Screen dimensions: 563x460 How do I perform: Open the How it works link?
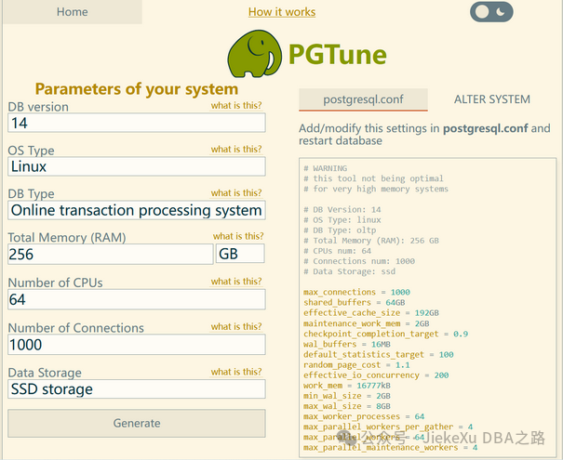coord(282,12)
